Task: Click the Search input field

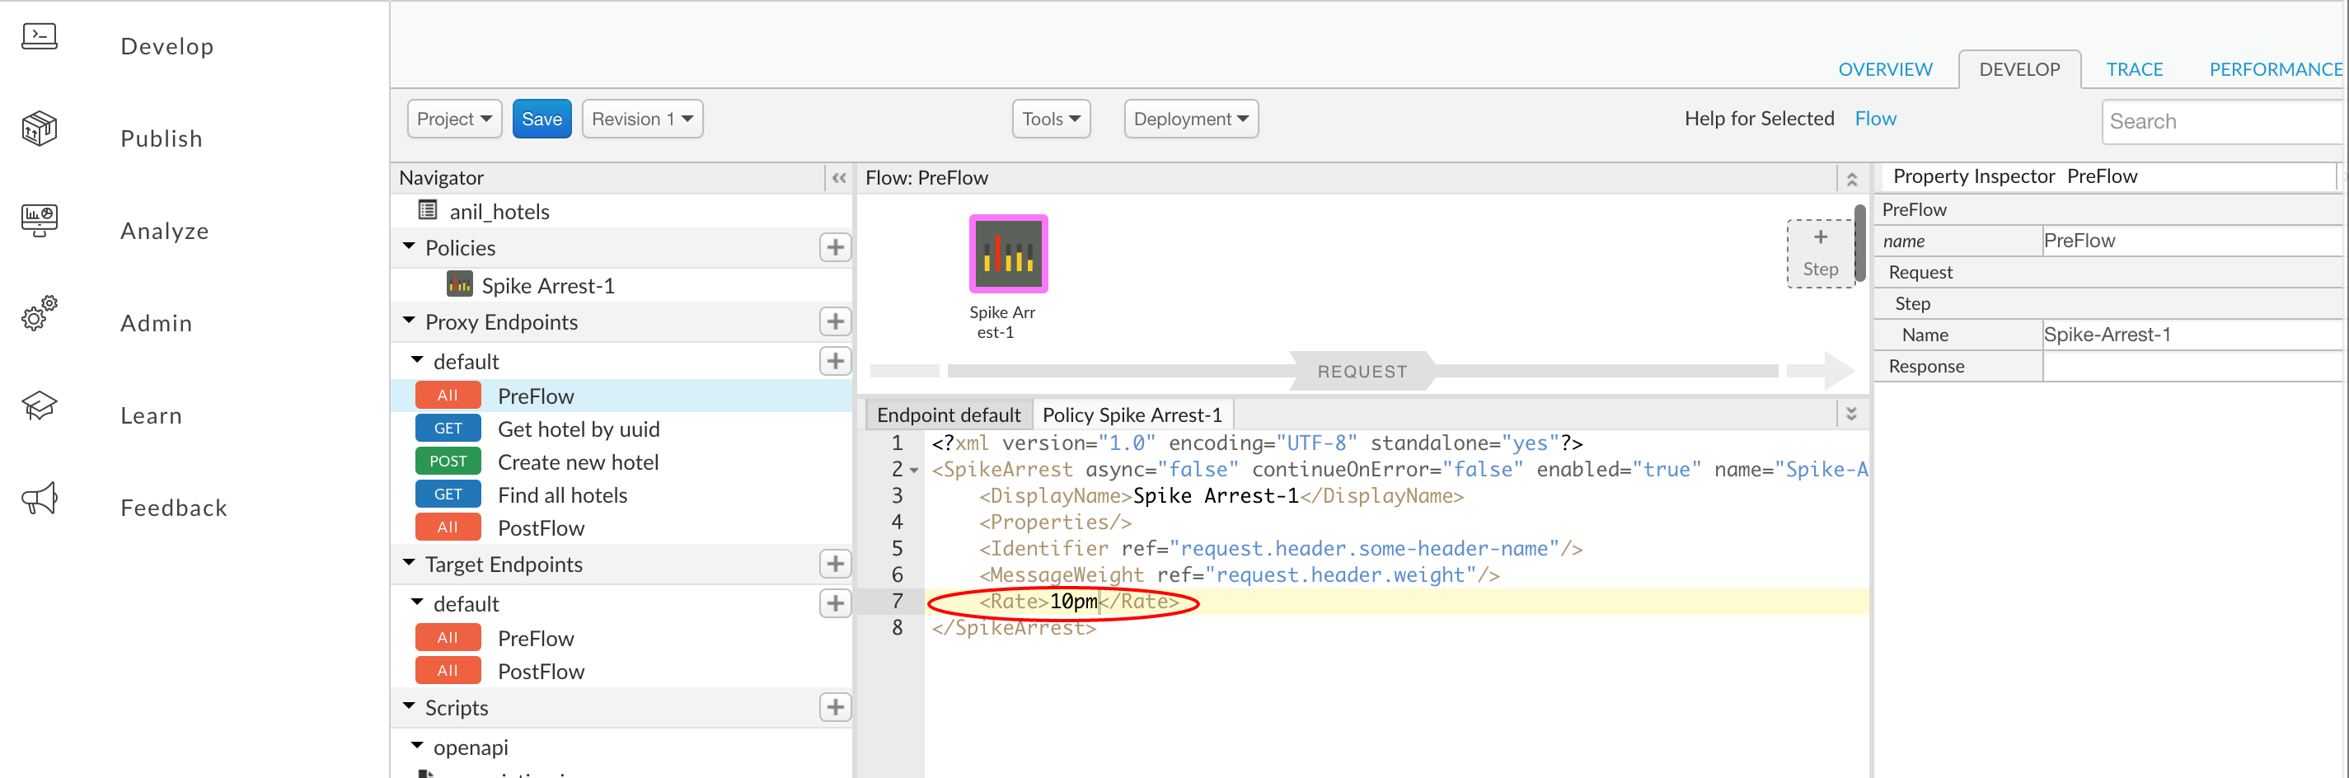Action: 2221,121
